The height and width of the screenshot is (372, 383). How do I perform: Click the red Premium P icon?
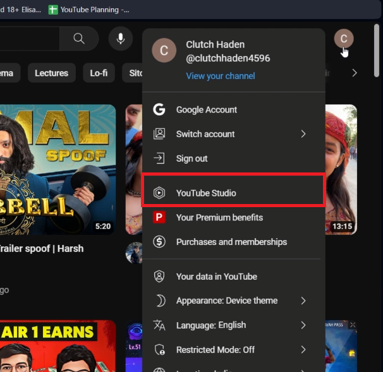pyautogui.click(x=159, y=217)
